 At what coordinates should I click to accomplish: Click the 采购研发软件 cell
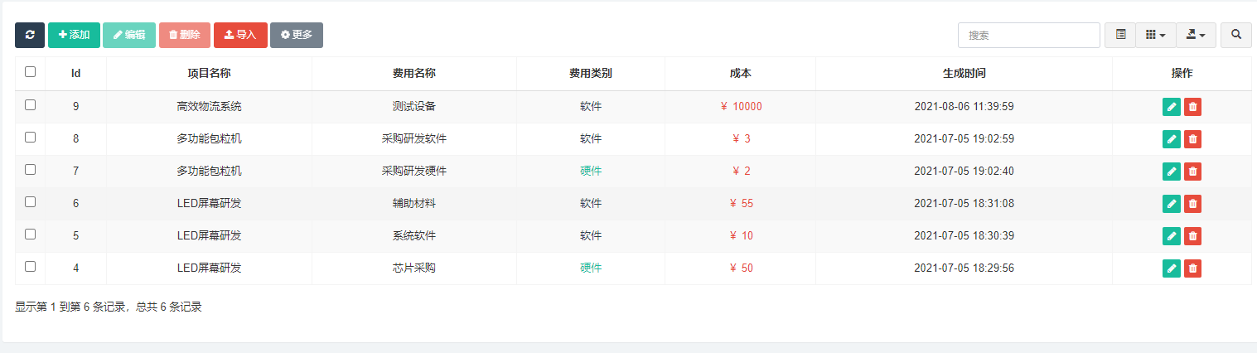click(x=413, y=138)
